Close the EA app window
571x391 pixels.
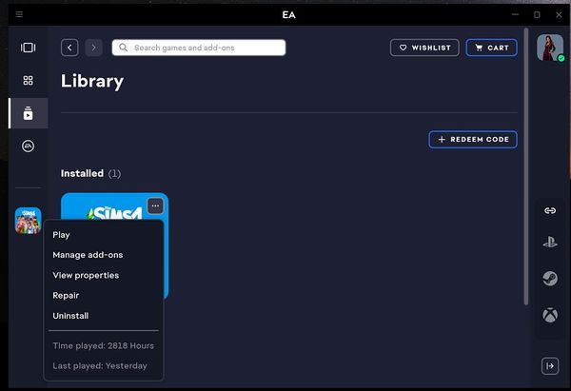559,14
